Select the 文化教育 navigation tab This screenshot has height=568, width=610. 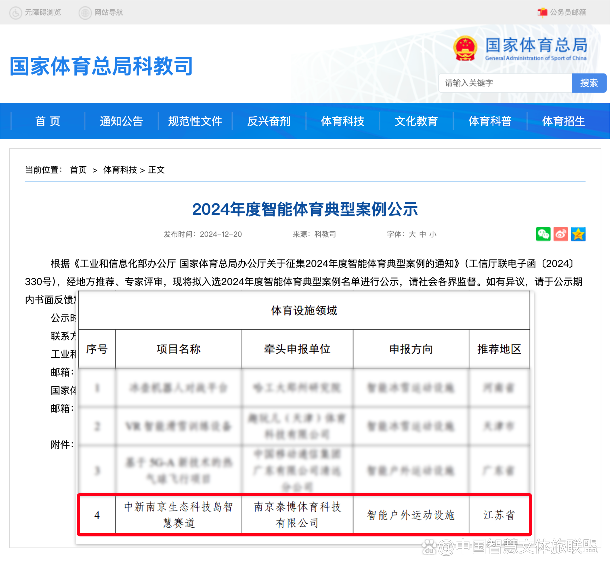(416, 121)
